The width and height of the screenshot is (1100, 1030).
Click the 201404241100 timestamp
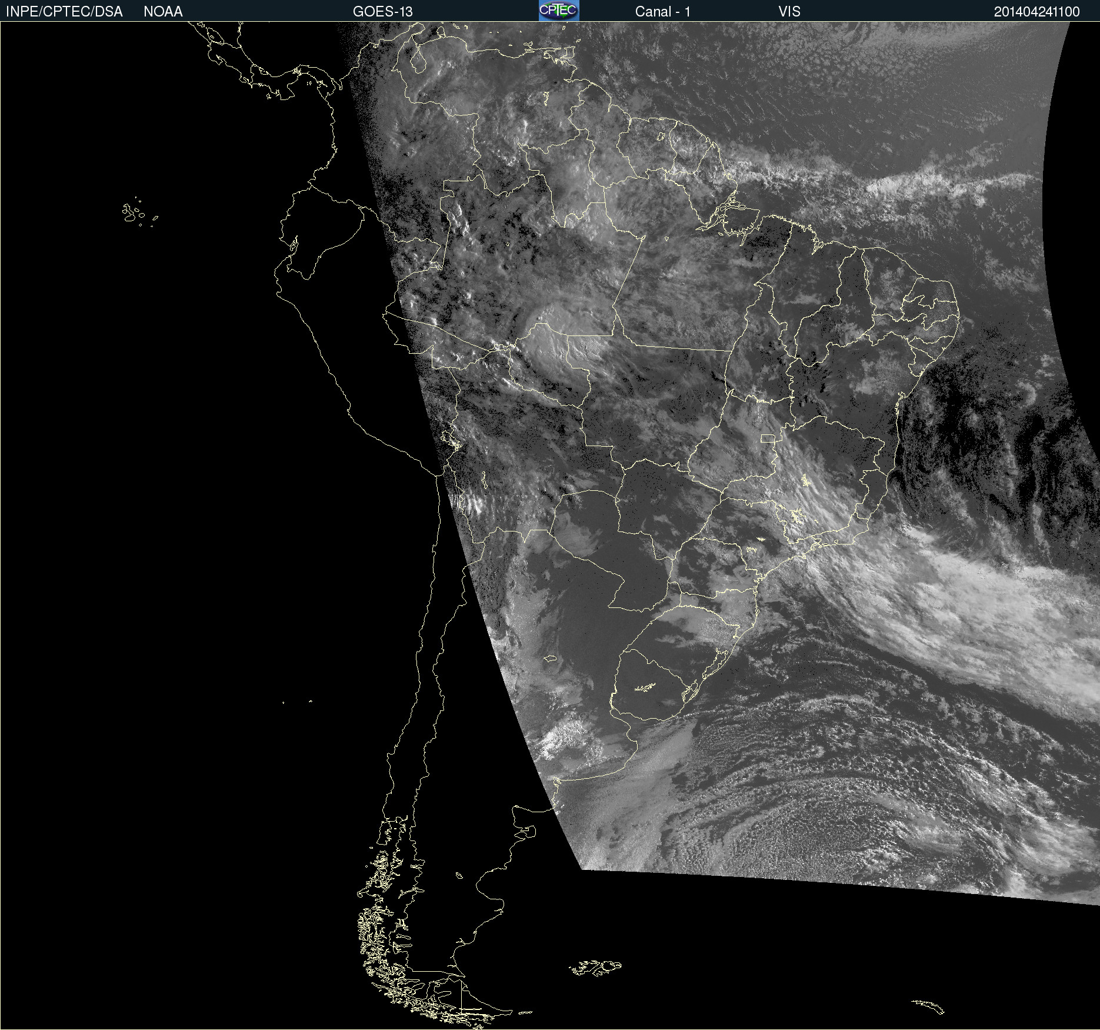[x=1036, y=11]
